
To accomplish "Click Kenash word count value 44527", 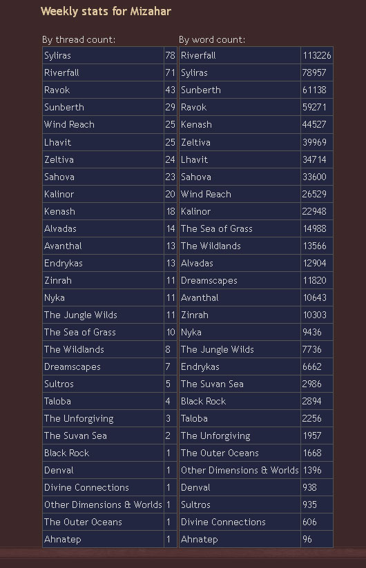I will pyautogui.click(x=313, y=124).
